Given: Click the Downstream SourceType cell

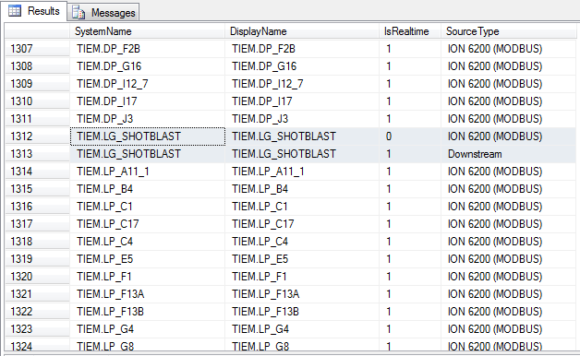Looking at the screenshot, I should [x=508, y=154].
